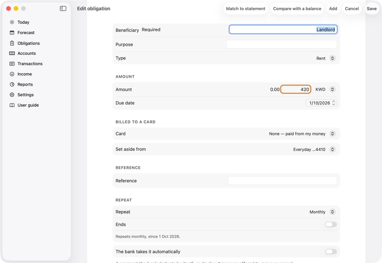382x263 pixels.
Task: Toggle 'The bank takes it automatically'
Action: [331, 252]
